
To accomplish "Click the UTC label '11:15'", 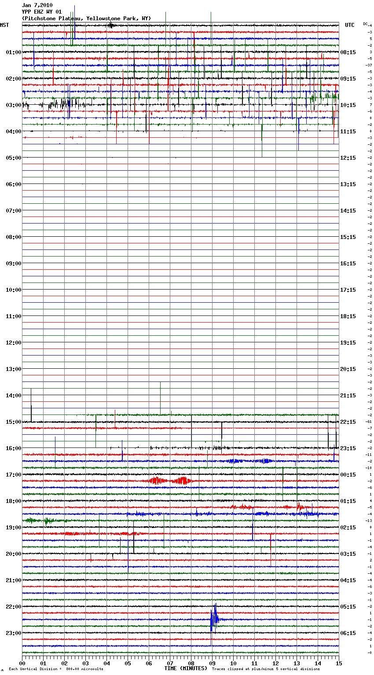I will click(348, 132).
